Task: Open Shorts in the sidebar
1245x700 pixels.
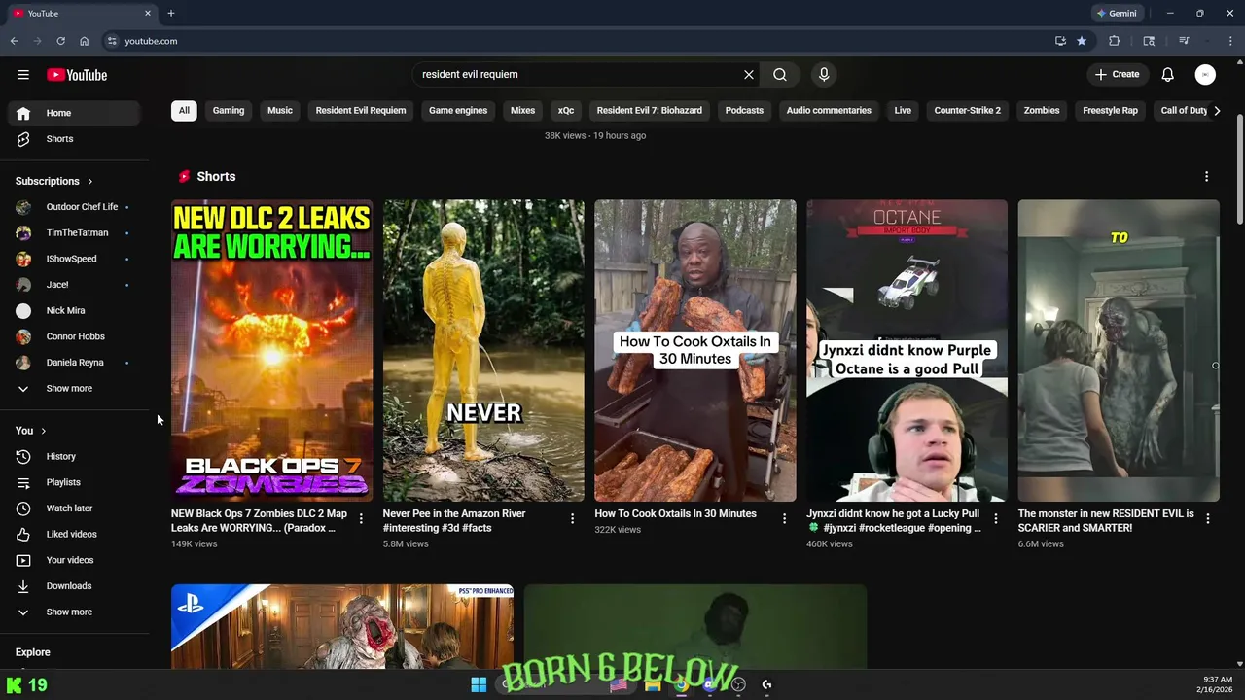Action: (x=74, y=139)
